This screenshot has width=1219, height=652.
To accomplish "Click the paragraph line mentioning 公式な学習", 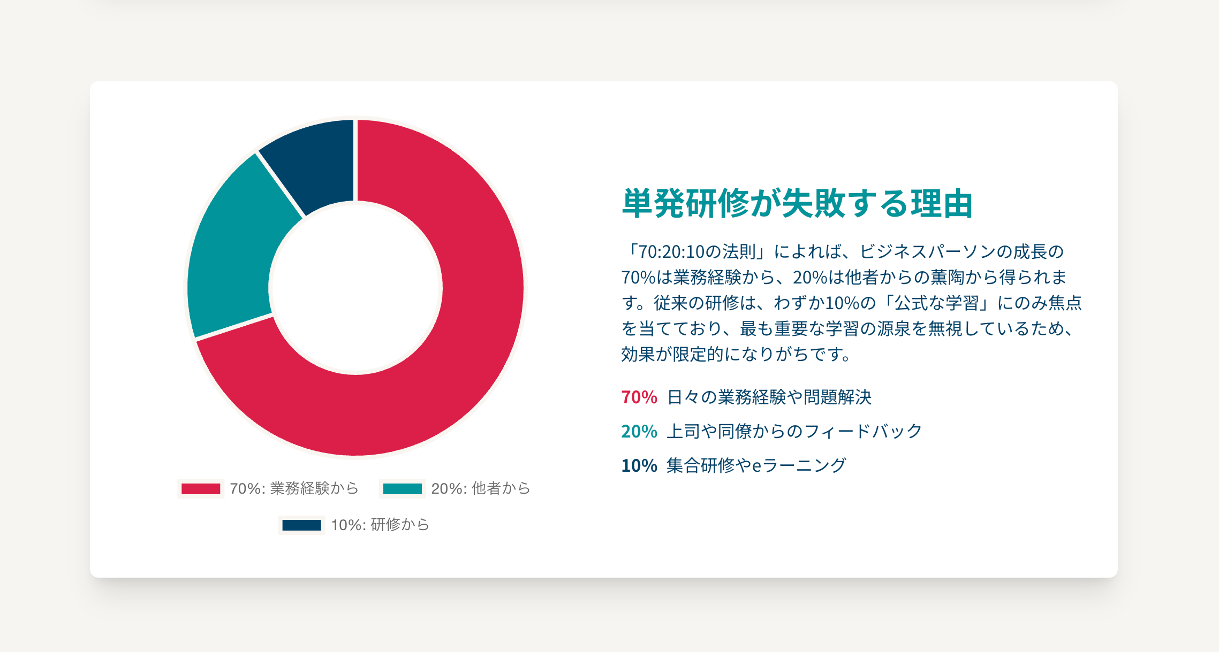I will [x=851, y=303].
